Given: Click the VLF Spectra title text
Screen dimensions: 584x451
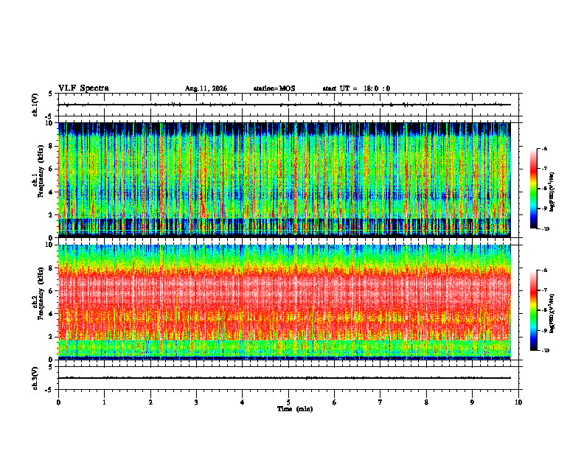Looking at the screenshot, I should click(83, 88).
